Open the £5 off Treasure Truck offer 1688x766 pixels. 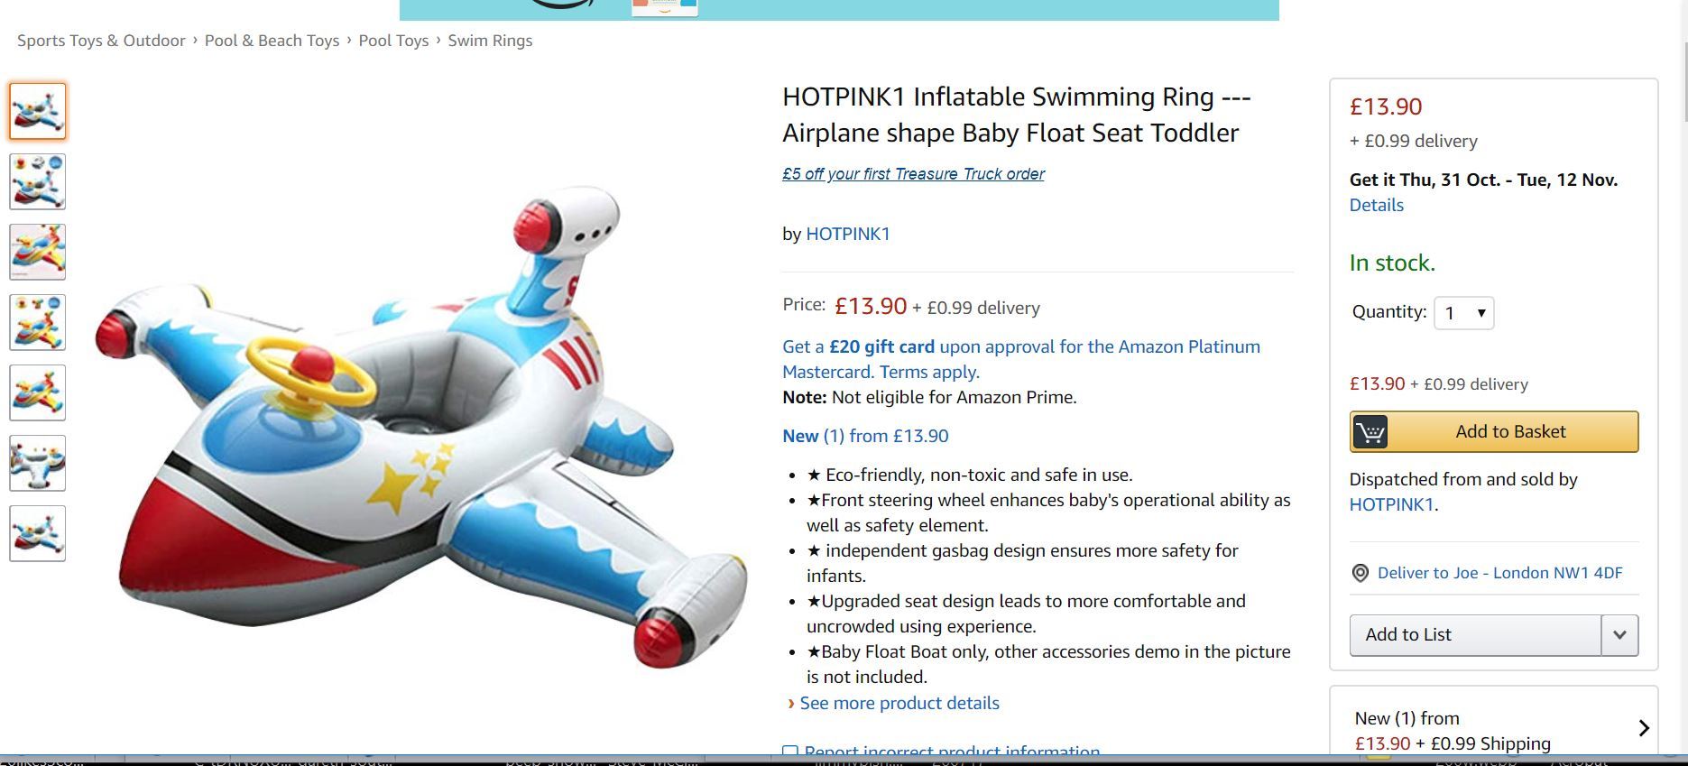[x=913, y=174]
